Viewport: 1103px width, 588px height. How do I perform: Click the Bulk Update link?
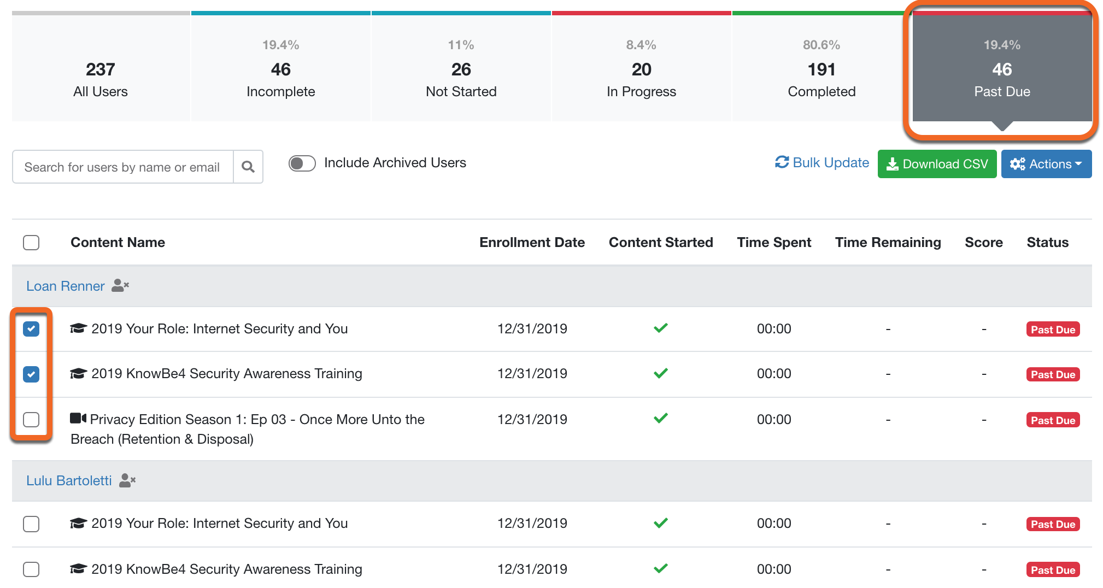[x=831, y=162]
